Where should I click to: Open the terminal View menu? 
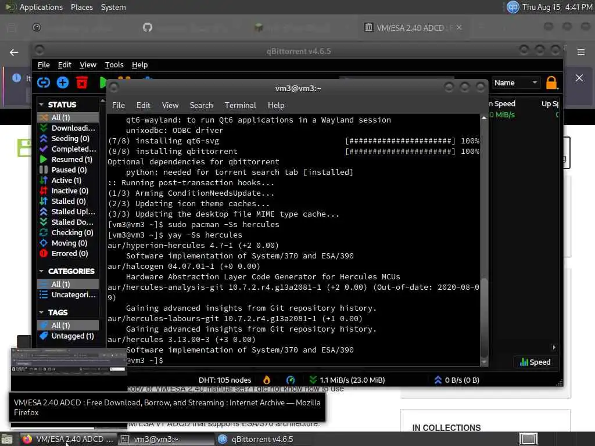pos(170,105)
